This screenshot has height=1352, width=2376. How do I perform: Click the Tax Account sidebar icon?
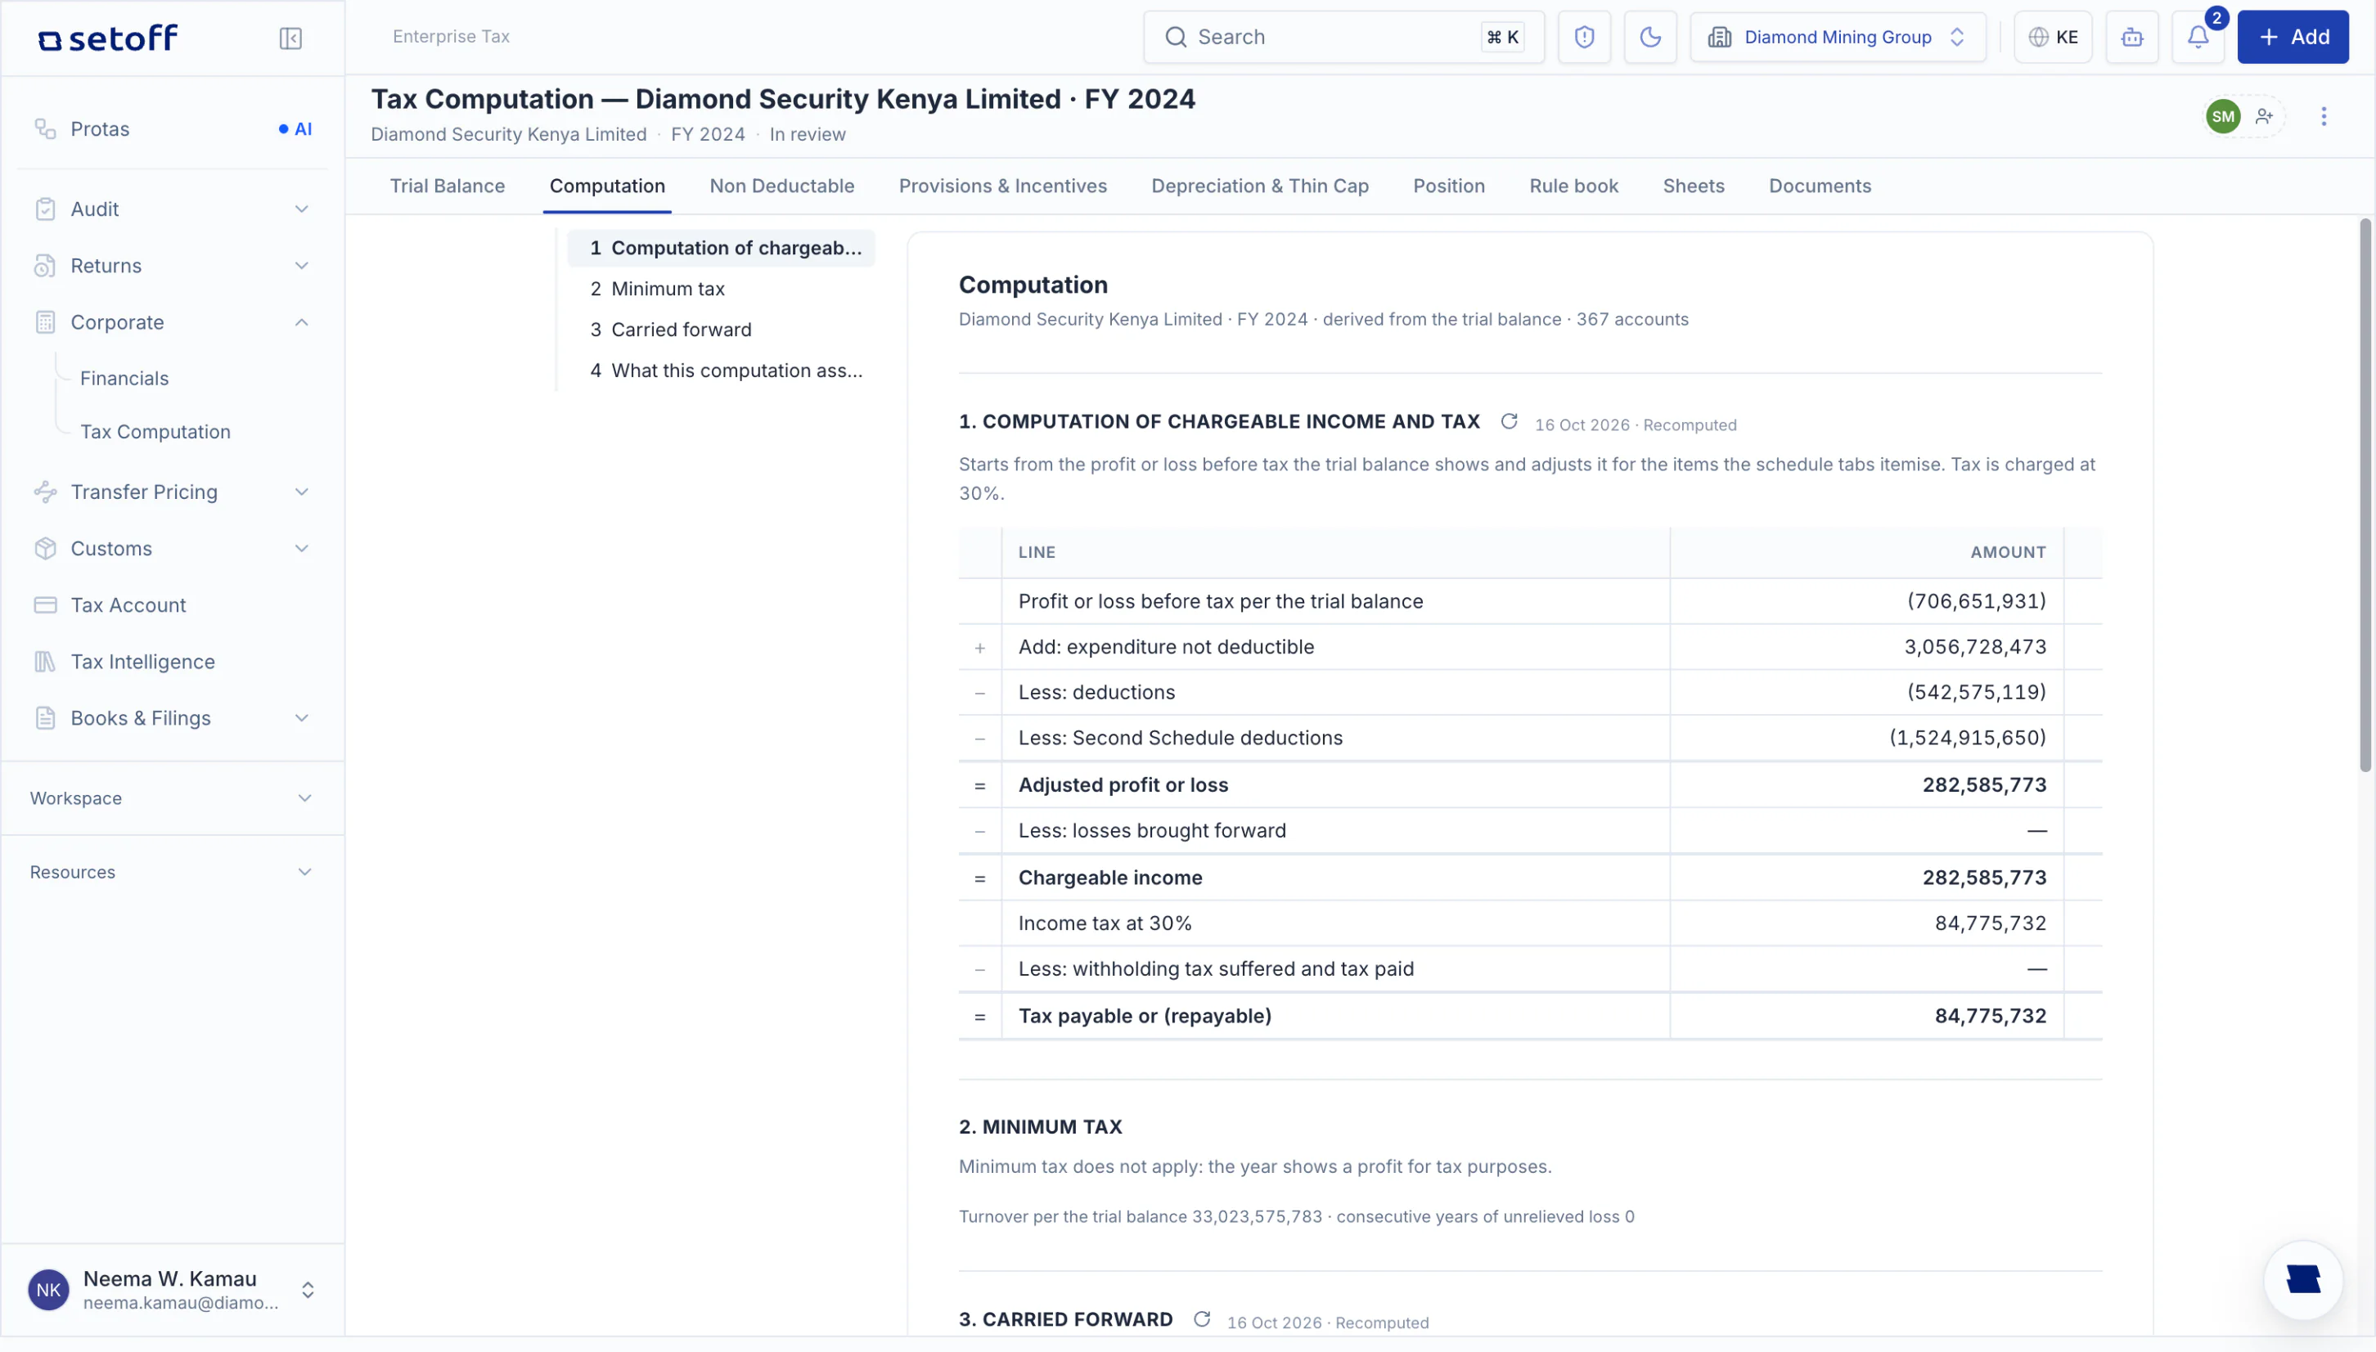click(44, 605)
